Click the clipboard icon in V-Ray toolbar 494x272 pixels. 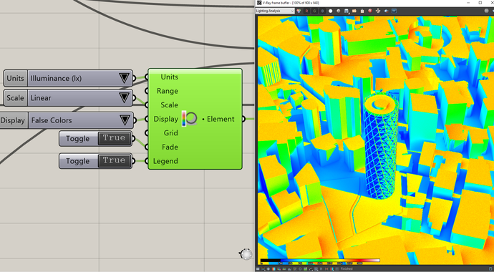362,11
